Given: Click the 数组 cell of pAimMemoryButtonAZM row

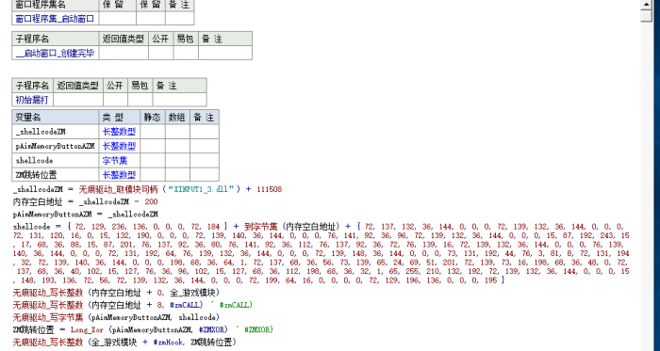Looking at the screenshot, I should pyautogui.click(x=177, y=146).
